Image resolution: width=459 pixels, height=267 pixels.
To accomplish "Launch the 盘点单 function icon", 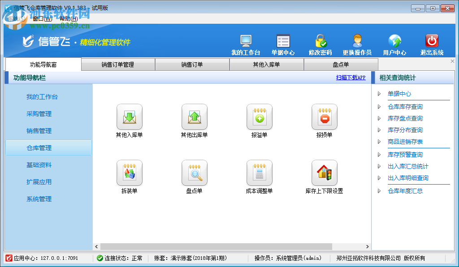I will click(194, 172).
